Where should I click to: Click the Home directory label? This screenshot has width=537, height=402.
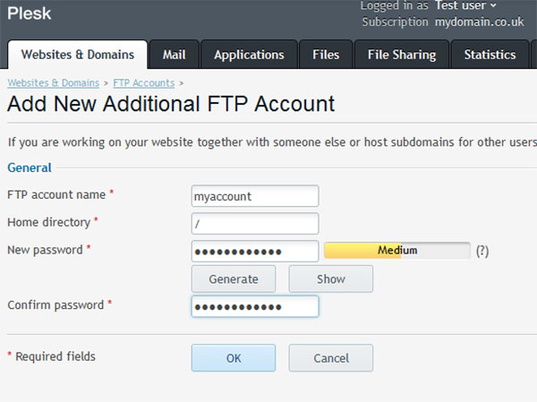pos(49,222)
